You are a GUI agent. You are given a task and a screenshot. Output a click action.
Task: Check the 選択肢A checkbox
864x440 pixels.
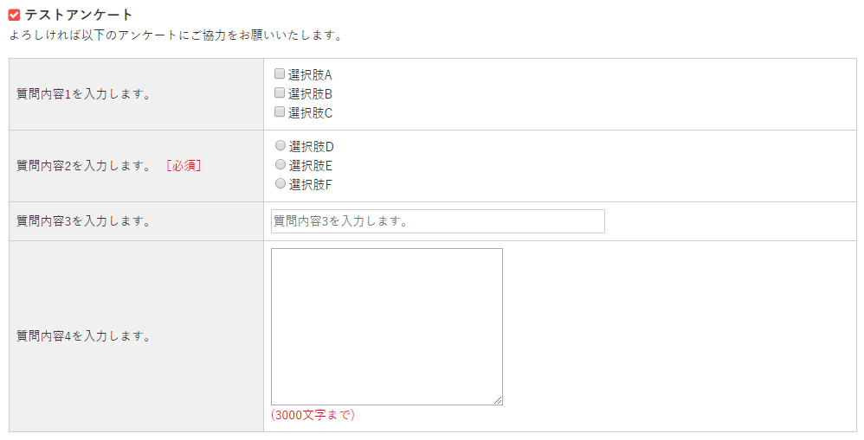280,73
